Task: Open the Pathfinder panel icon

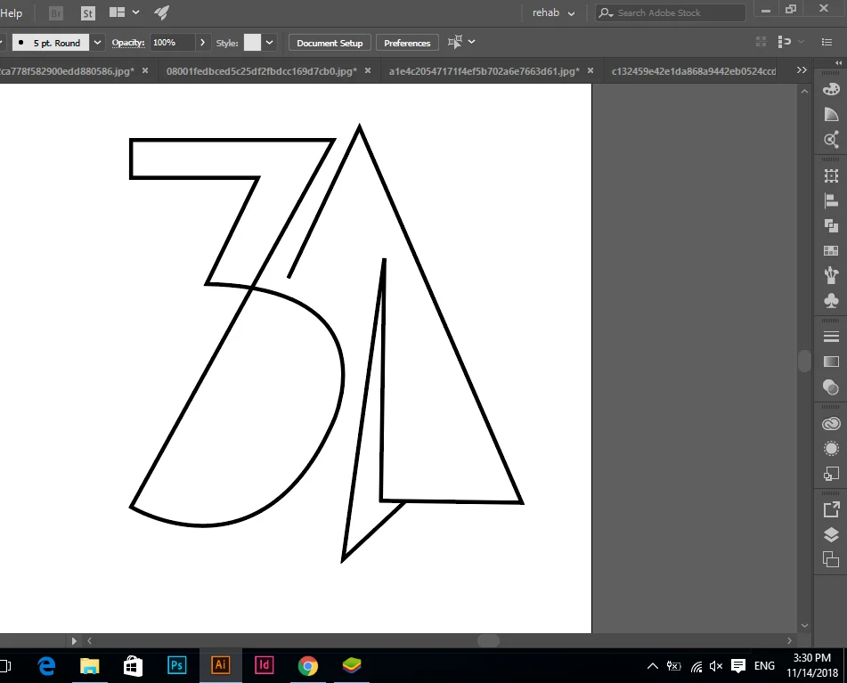Action: [831, 225]
